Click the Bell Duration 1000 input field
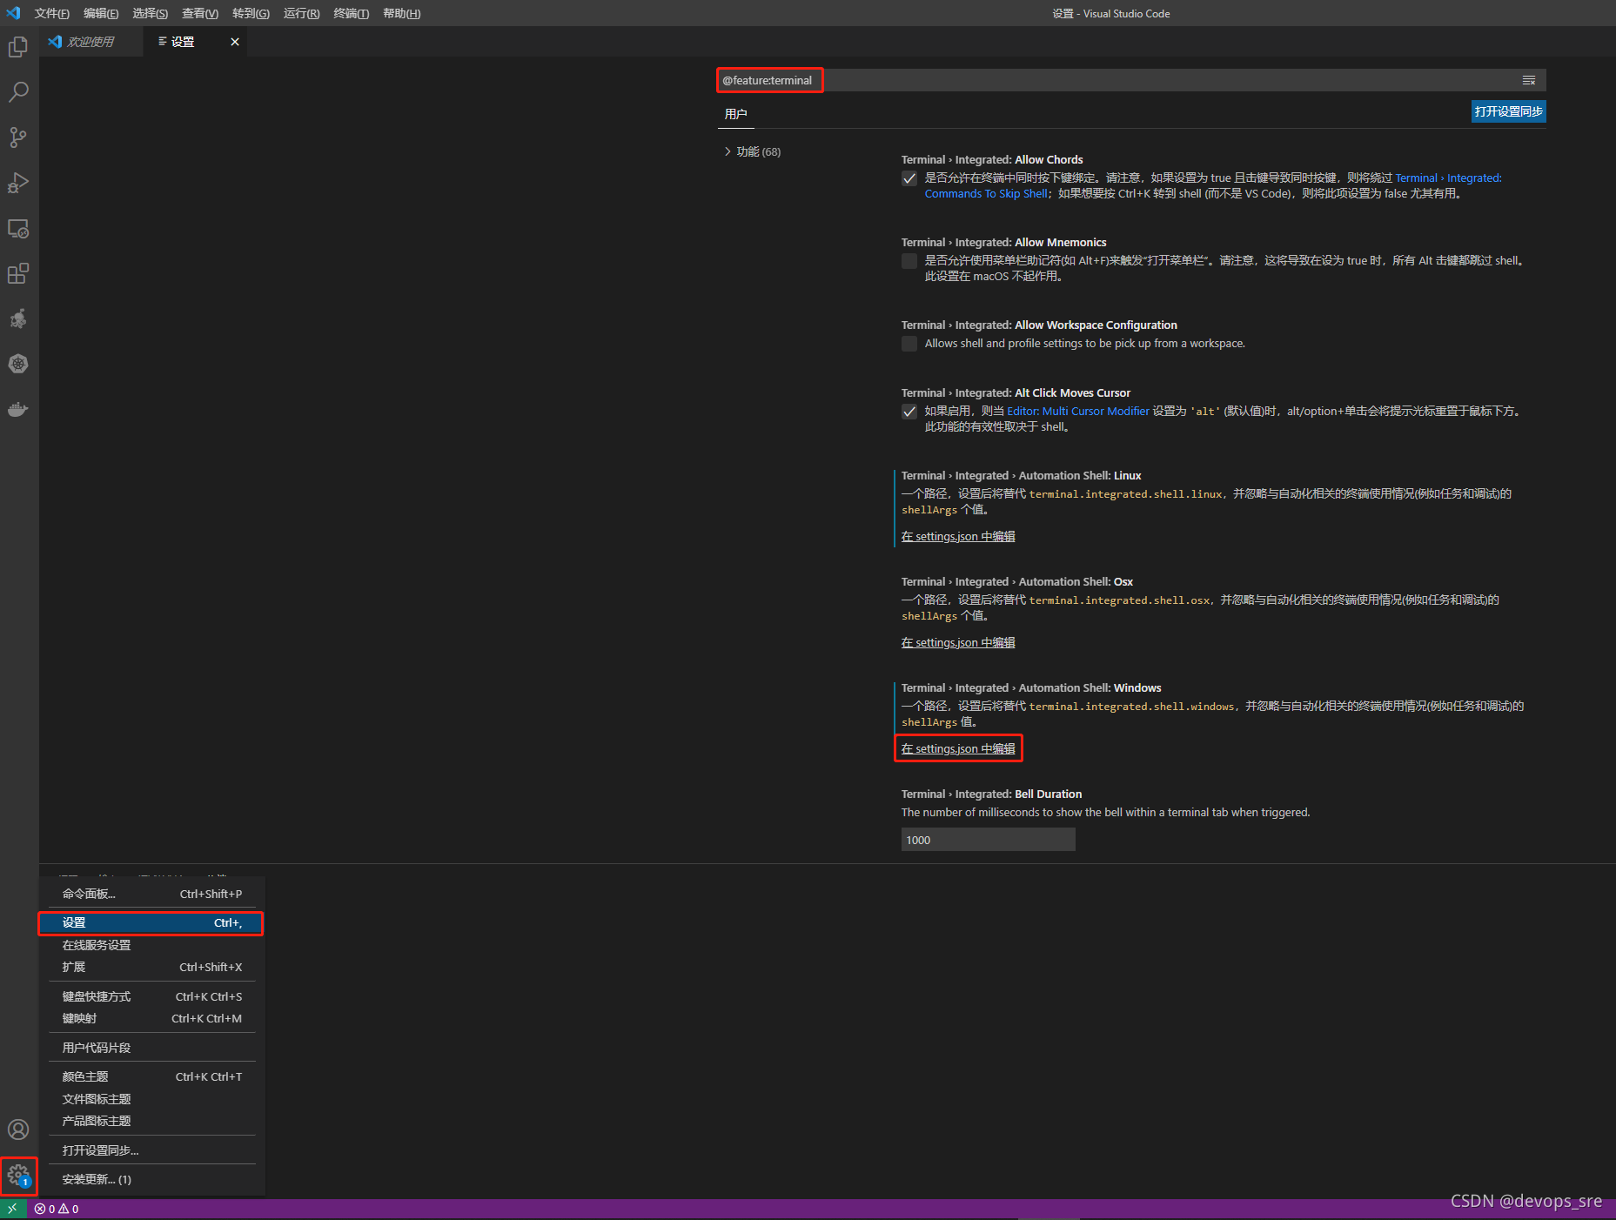The width and height of the screenshot is (1616, 1220). (x=989, y=840)
